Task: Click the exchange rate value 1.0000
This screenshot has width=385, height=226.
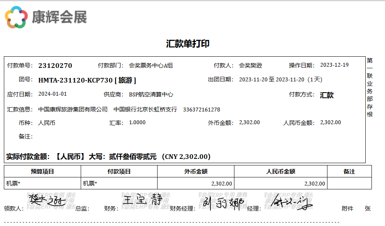Action: (x=137, y=123)
